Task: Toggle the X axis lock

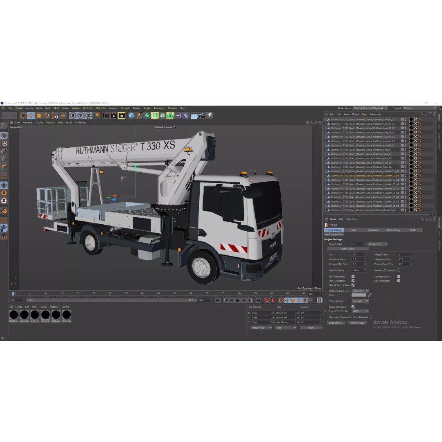Action: (x=73, y=115)
